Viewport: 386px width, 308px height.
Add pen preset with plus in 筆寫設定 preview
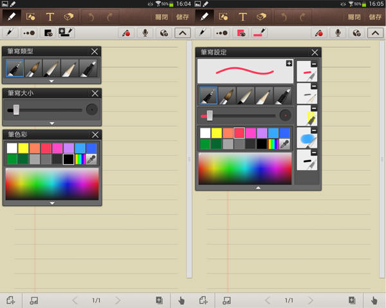pyautogui.click(x=289, y=64)
